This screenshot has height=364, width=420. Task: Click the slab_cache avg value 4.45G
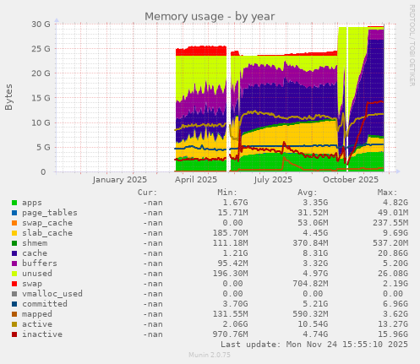[315, 233]
